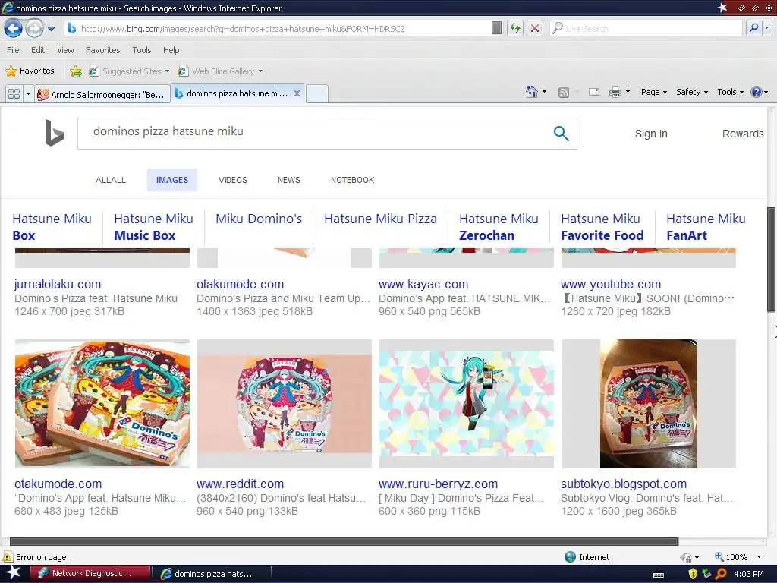
Task: Close the dominos pizza hatsune miku tab
Action: pyautogui.click(x=297, y=93)
